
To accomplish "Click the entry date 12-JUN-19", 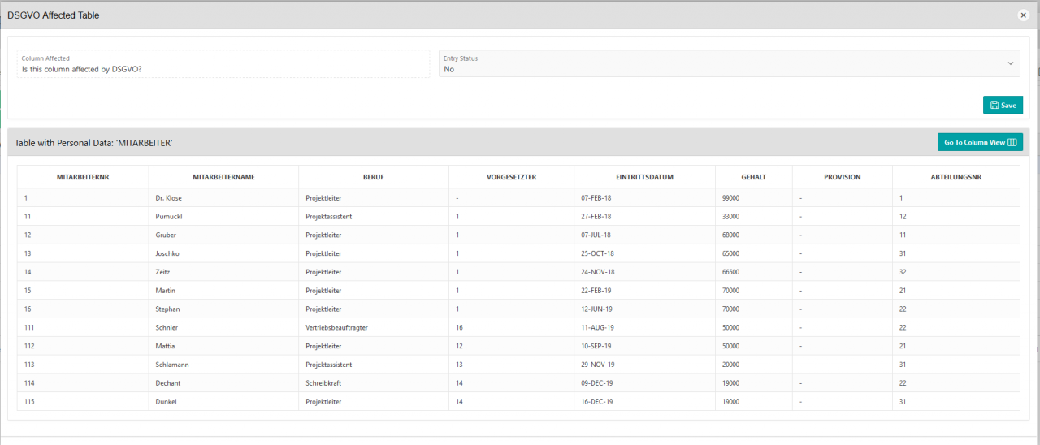I will click(596, 310).
